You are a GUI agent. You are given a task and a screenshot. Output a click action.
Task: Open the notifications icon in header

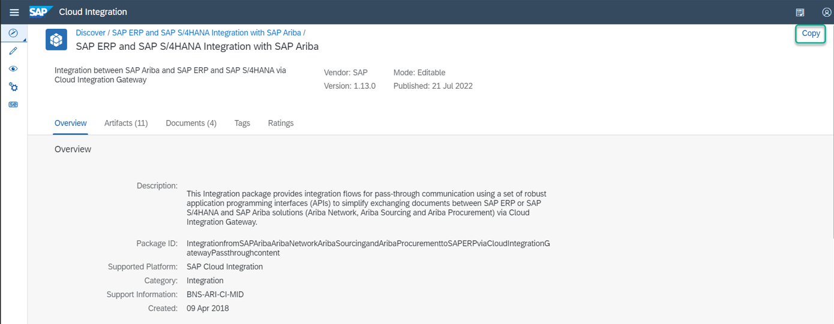(x=800, y=12)
